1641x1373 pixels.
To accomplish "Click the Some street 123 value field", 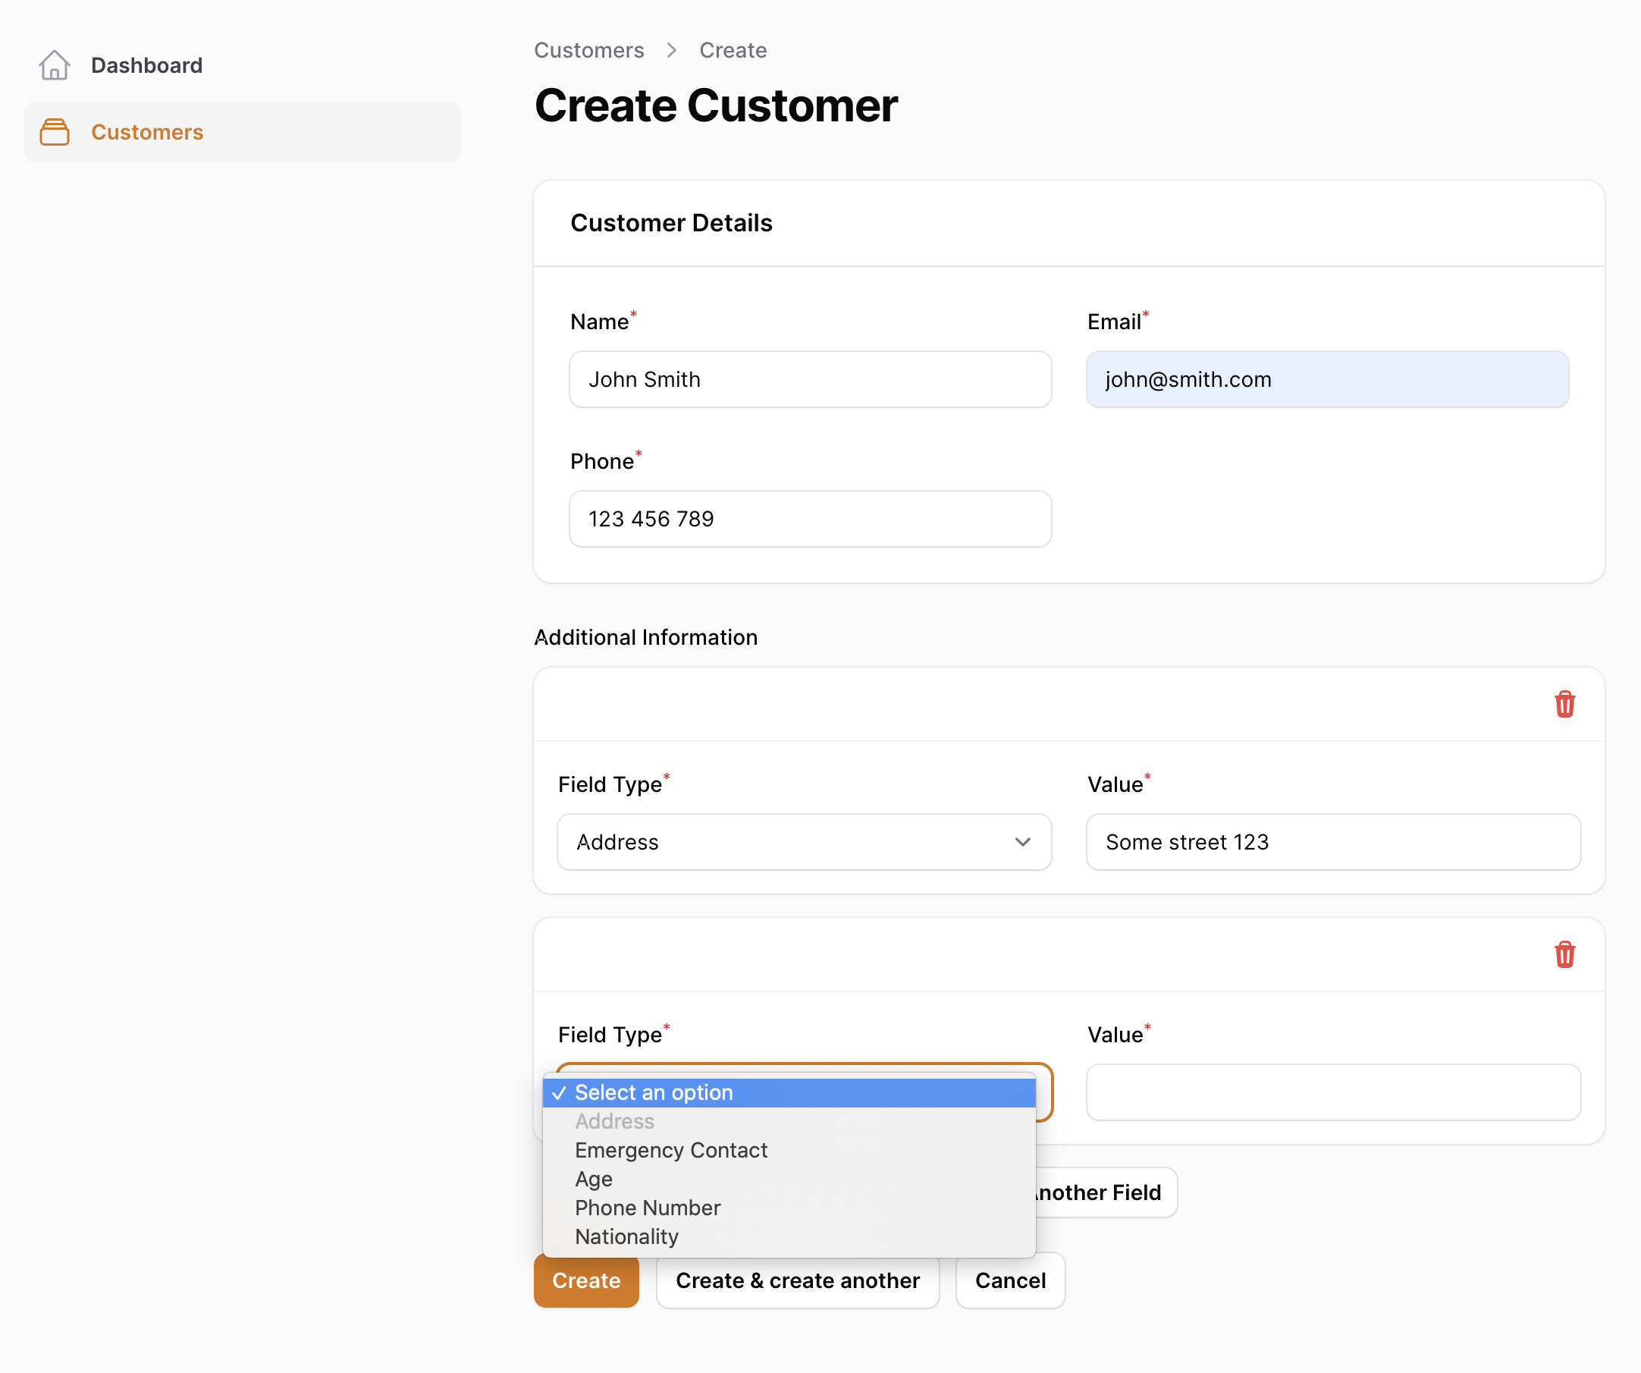I will (x=1333, y=842).
